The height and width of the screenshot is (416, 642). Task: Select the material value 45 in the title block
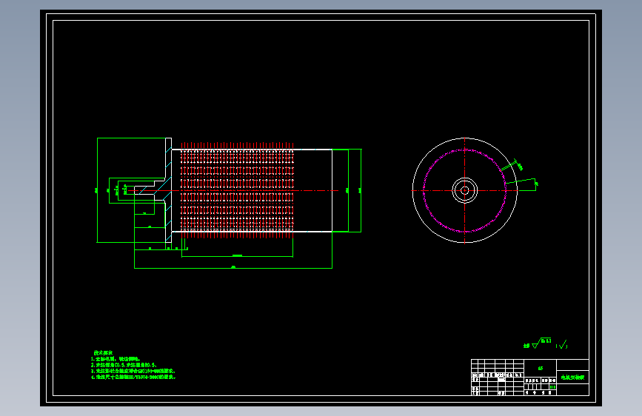pos(540,368)
